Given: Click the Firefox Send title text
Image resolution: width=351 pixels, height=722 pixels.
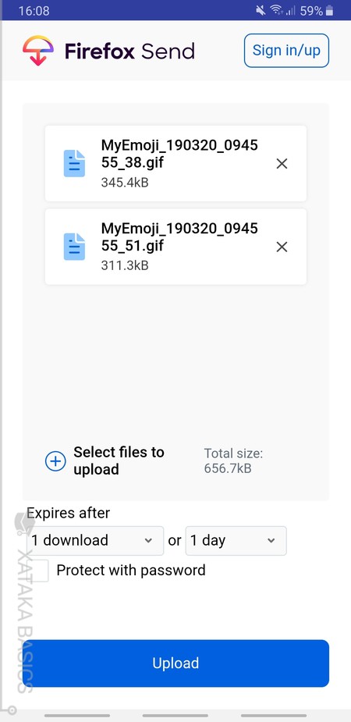Looking at the screenshot, I should [x=129, y=51].
